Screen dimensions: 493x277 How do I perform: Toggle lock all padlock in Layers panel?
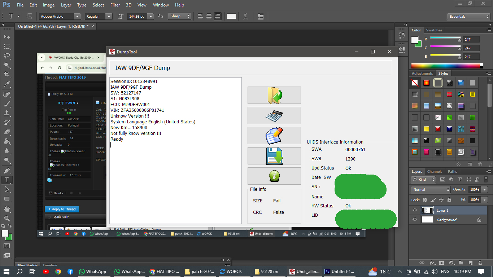coord(449,199)
